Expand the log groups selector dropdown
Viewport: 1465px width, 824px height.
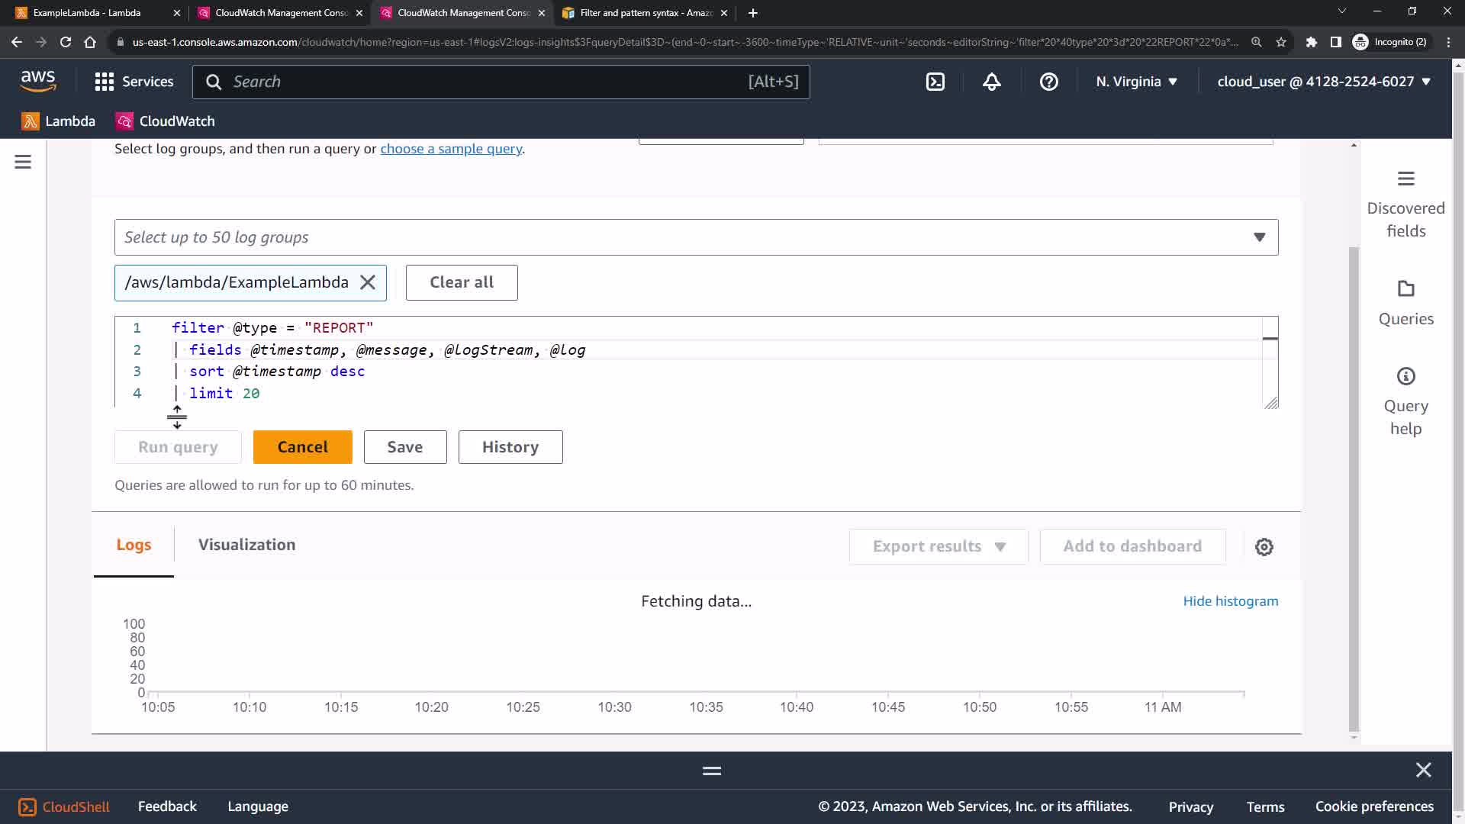(1259, 237)
